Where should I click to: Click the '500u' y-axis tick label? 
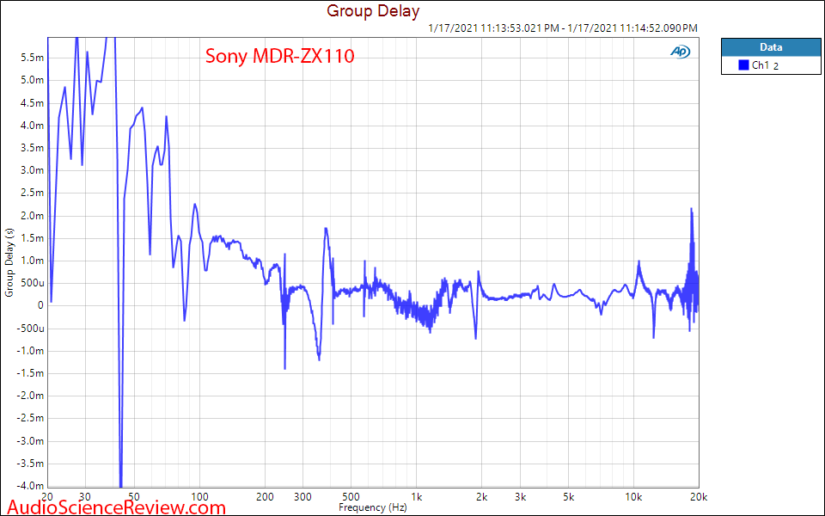[x=32, y=283]
